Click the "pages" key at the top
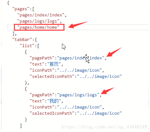Viewport: 150px width, 132px height. tap(21, 9)
